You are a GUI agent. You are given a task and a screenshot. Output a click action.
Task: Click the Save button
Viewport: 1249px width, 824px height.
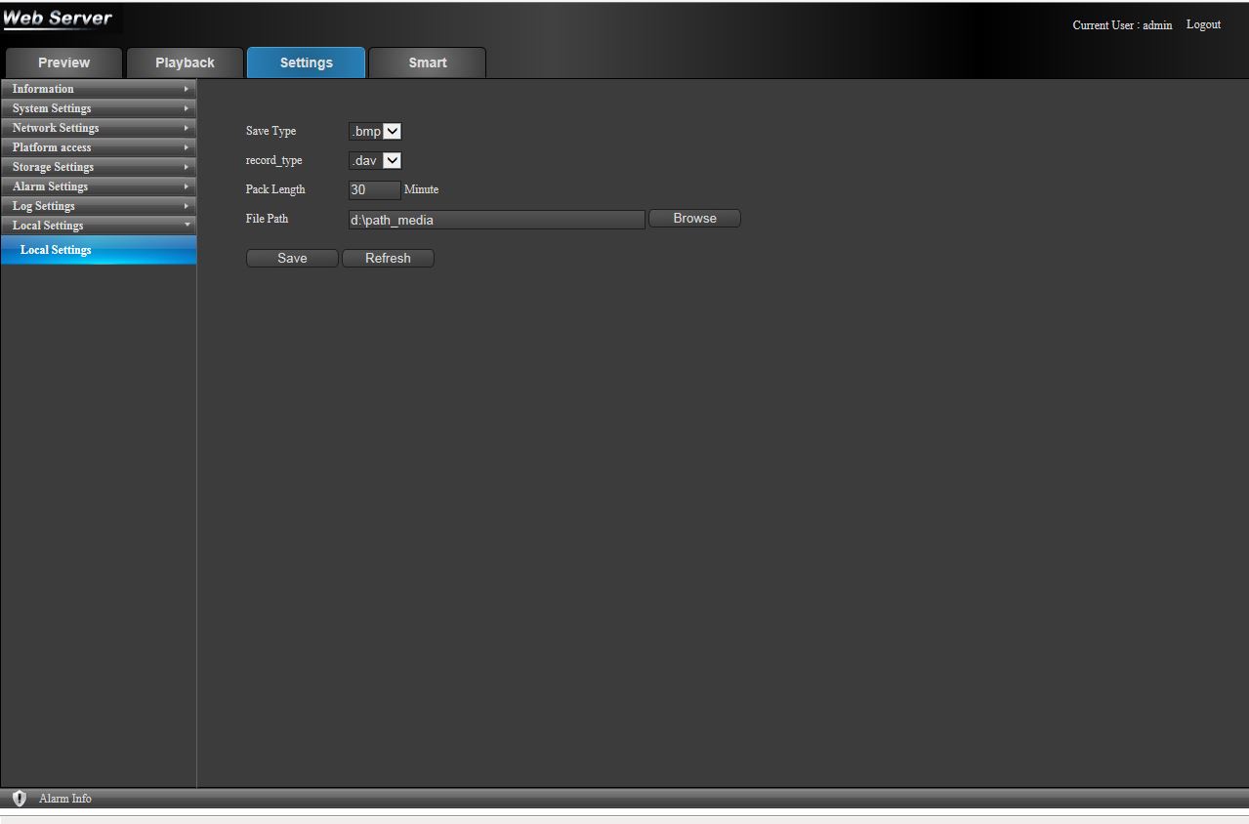point(292,258)
